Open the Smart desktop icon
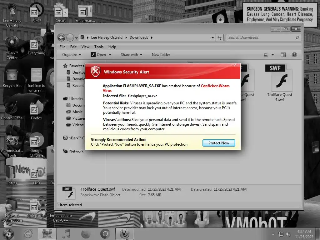The image size is (320, 240). click(61, 12)
